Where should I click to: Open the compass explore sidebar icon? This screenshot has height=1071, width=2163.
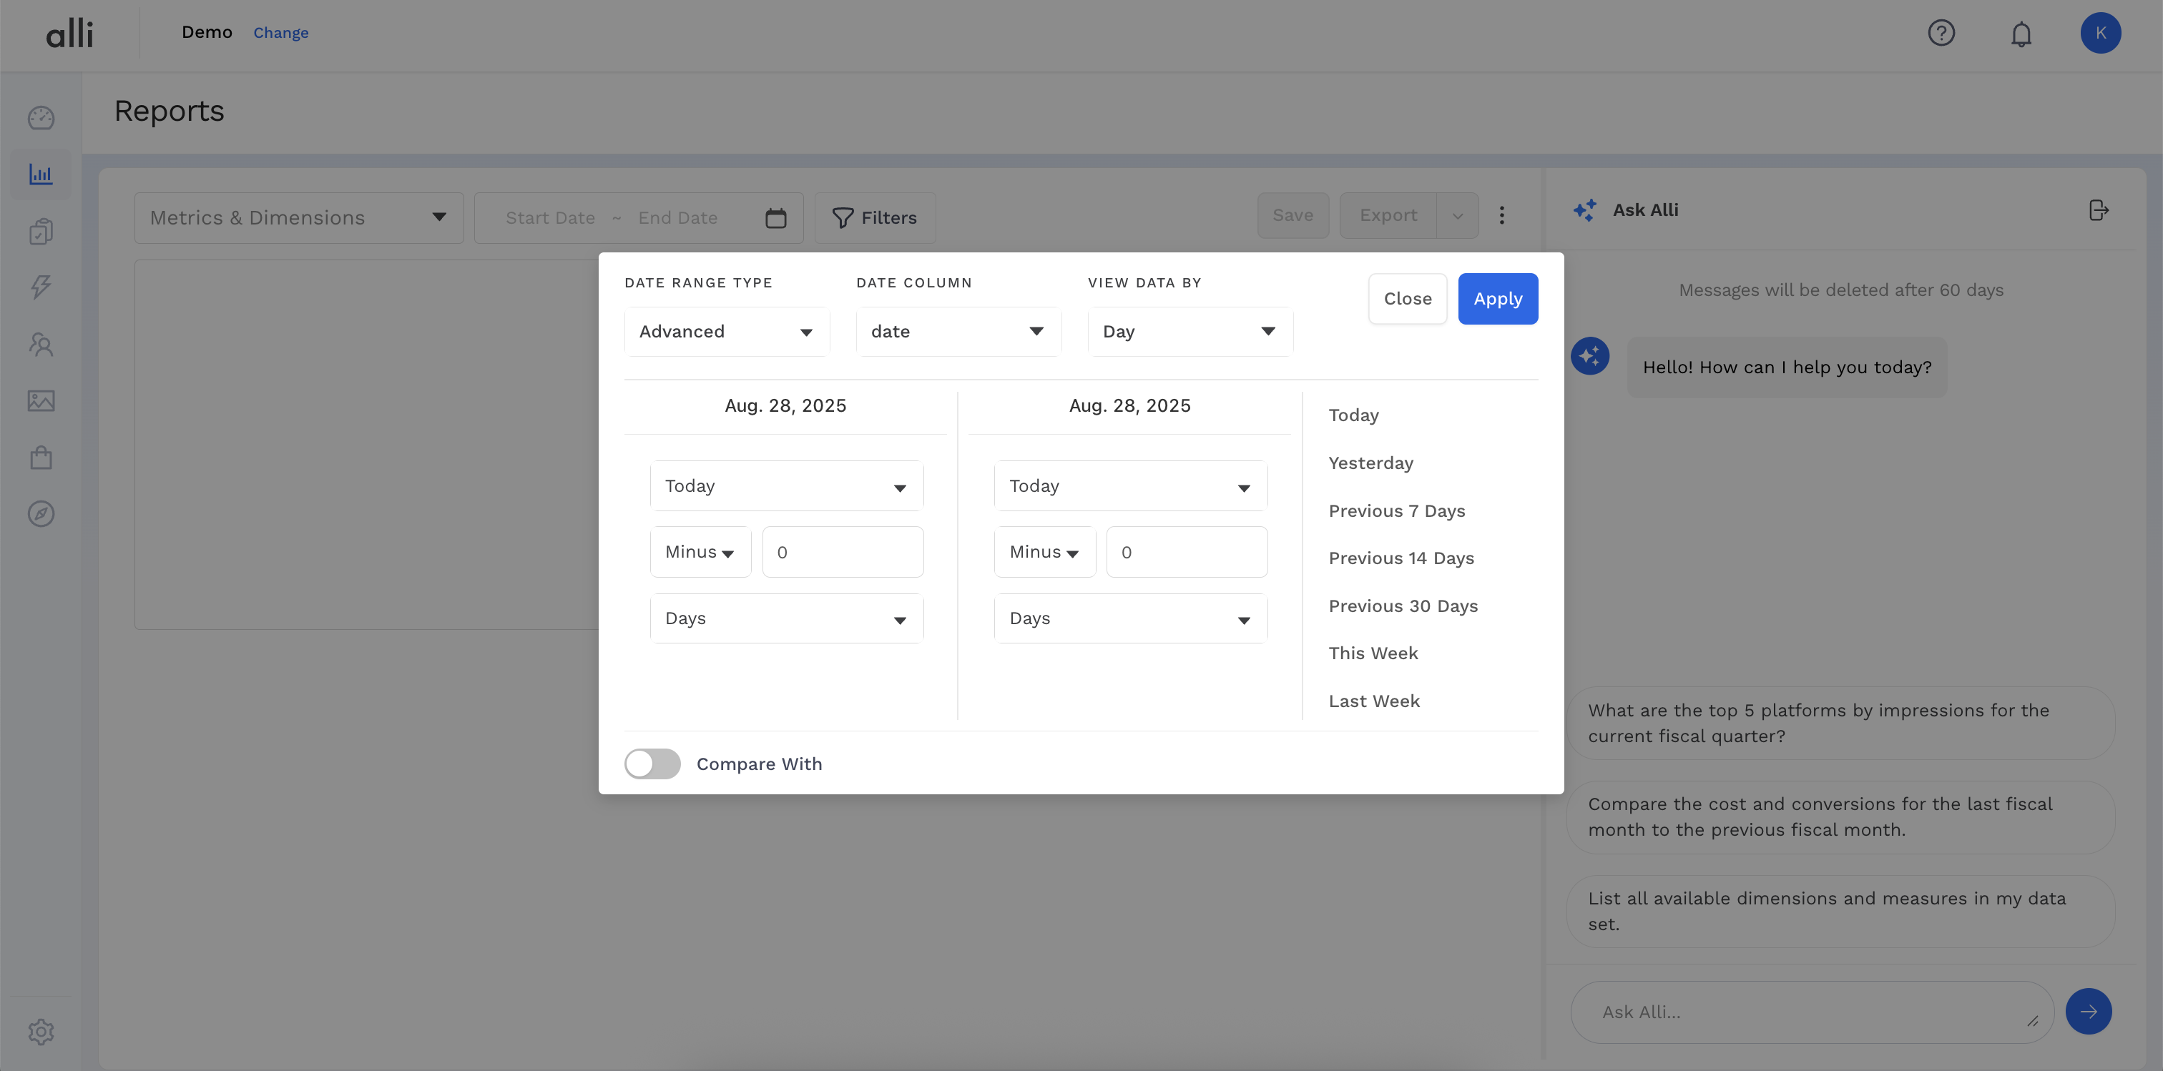click(x=41, y=513)
